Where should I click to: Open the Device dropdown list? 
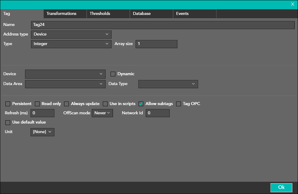pyautogui.click(x=65, y=74)
